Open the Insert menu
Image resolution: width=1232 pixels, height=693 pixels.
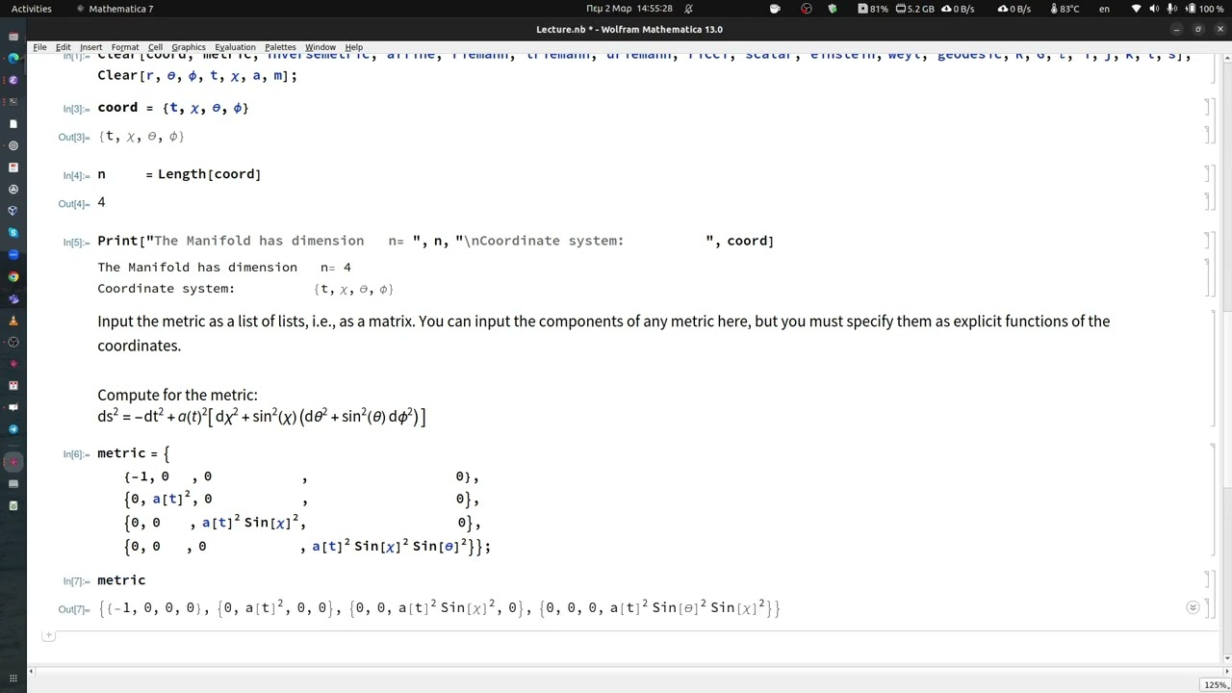[90, 47]
